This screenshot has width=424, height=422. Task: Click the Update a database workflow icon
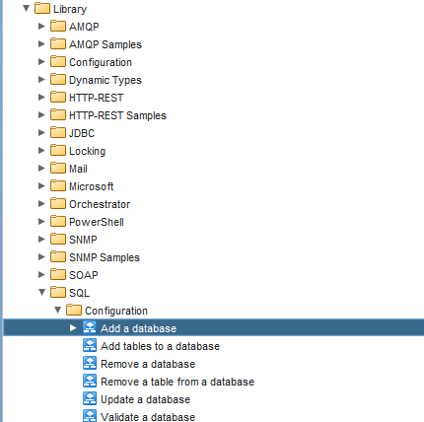(x=90, y=398)
